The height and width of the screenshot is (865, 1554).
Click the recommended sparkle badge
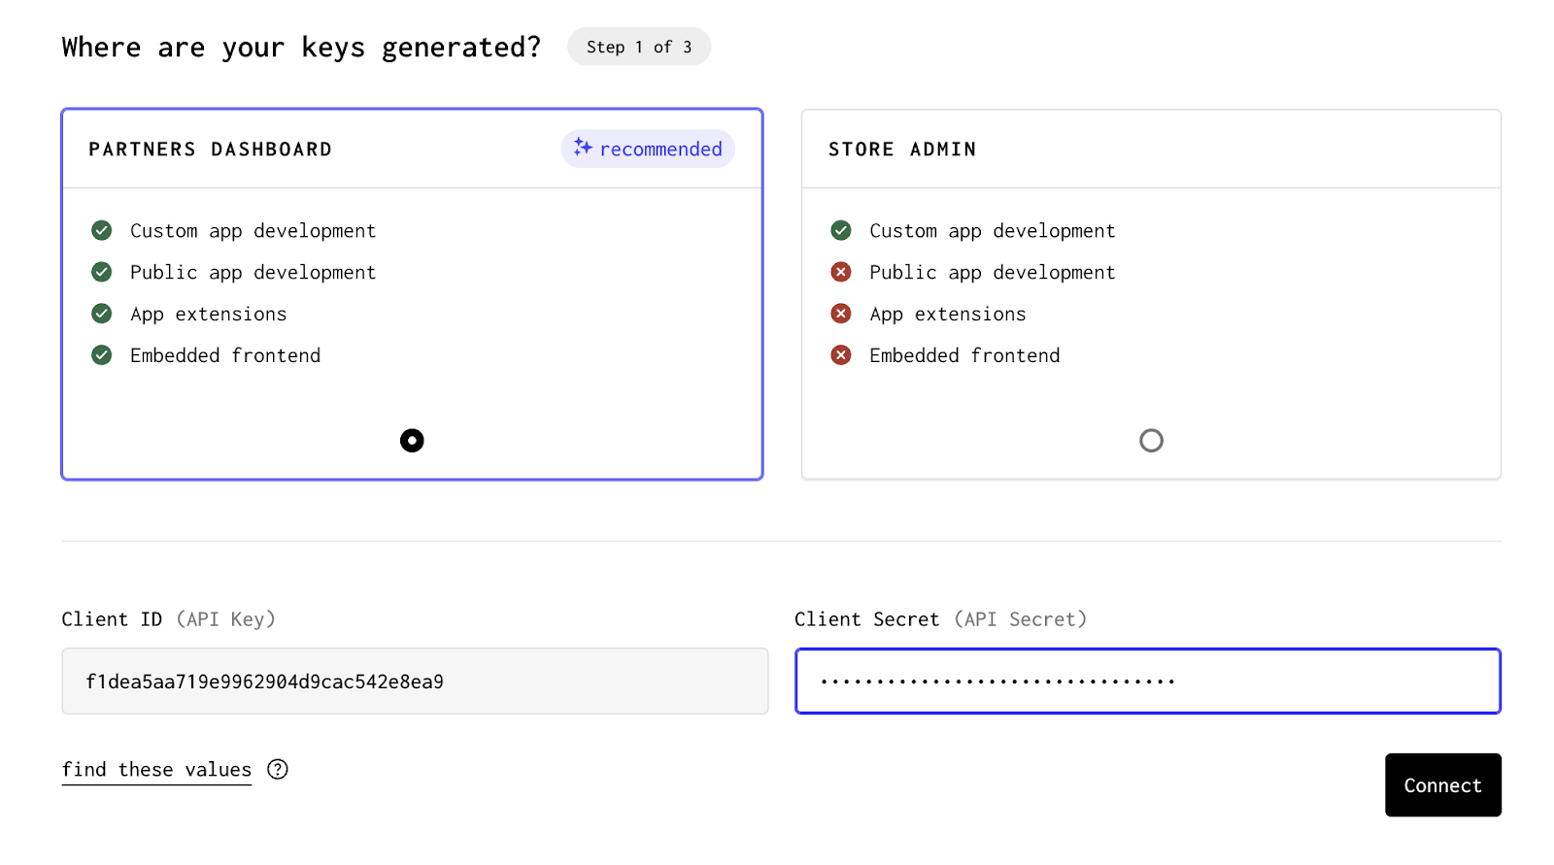pos(648,149)
